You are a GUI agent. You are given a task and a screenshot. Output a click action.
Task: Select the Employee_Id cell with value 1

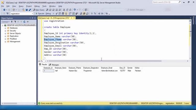48,71
